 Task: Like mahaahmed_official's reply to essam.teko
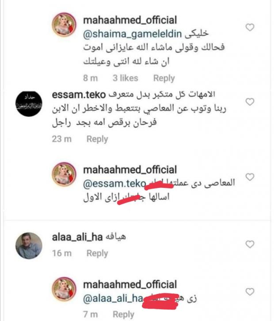point(250,177)
